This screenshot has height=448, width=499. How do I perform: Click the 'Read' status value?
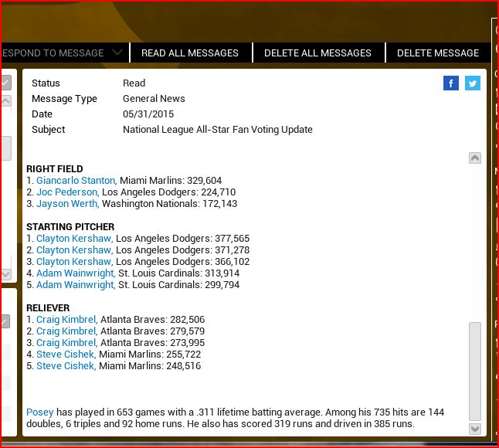pyautogui.click(x=134, y=83)
